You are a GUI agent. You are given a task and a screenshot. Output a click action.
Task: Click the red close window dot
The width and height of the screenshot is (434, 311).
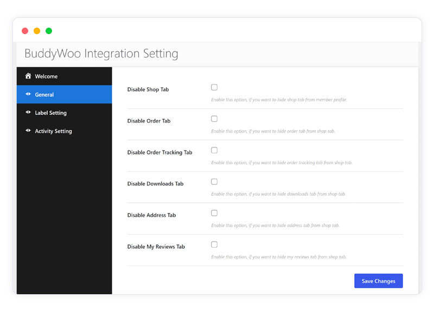click(x=25, y=31)
